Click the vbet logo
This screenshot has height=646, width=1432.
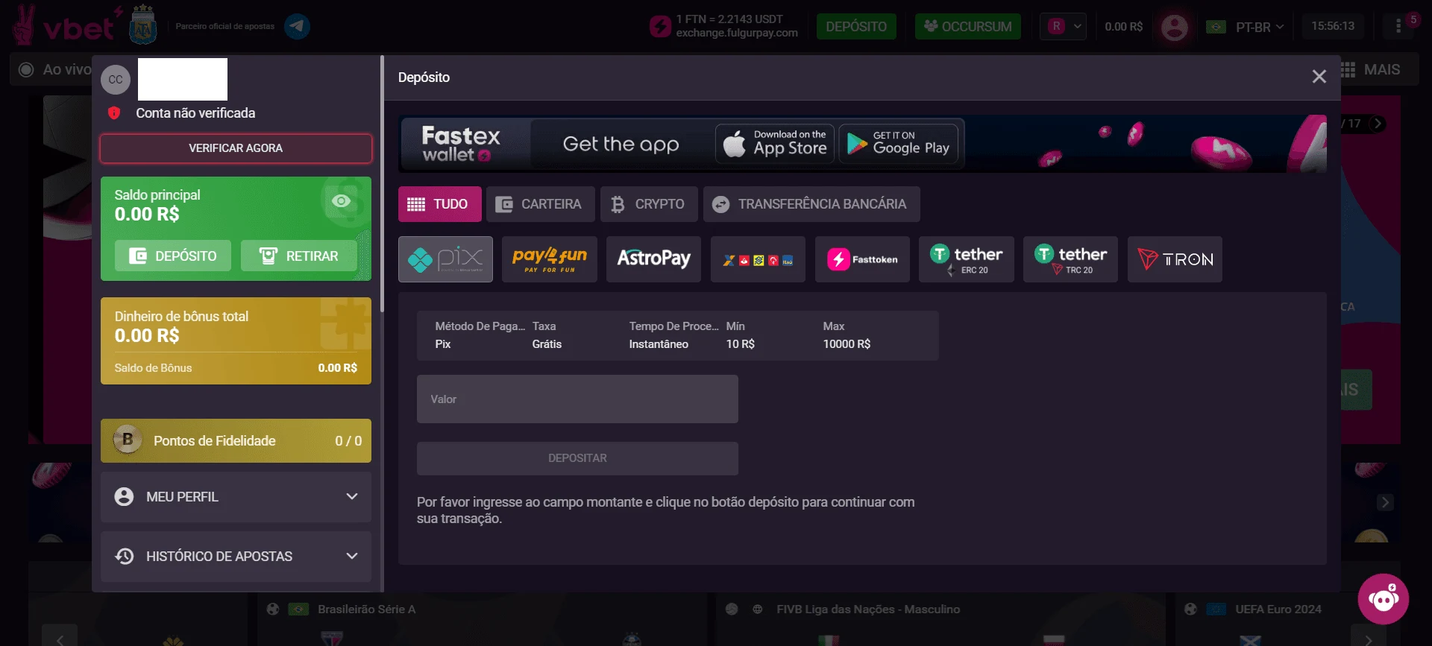[67, 26]
